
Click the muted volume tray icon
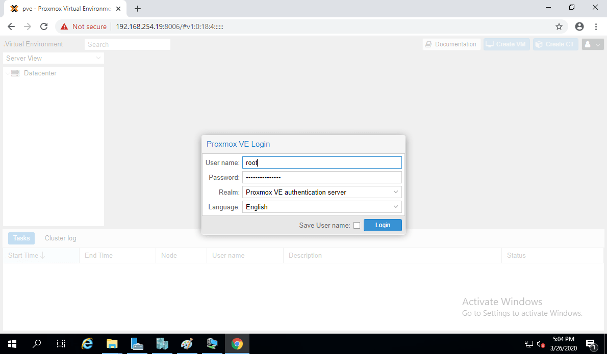point(541,344)
